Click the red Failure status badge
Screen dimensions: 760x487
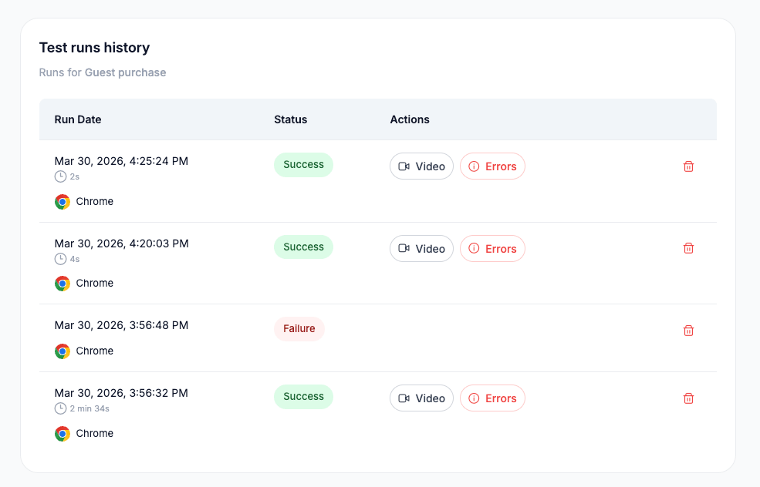pos(299,329)
